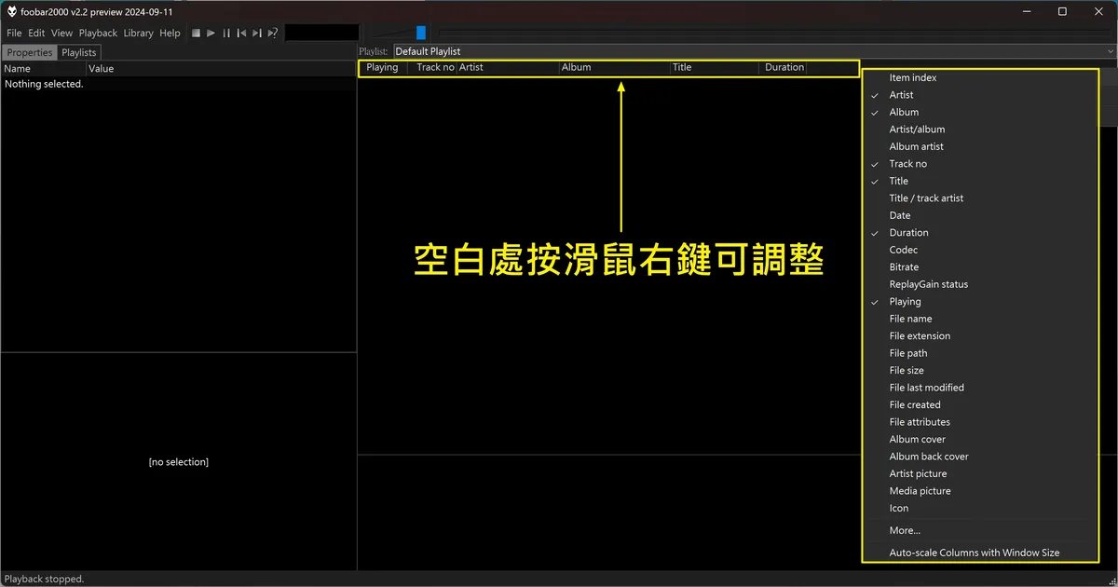
Task: Toggle Auto-scale Columns with Window Size
Action: (980, 553)
